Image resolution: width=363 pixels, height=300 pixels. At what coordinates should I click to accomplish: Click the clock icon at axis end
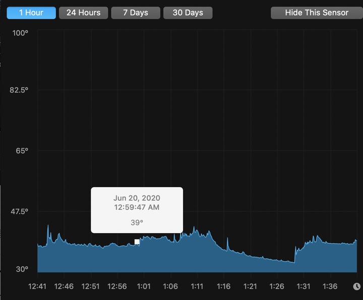(x=357, y=286)
